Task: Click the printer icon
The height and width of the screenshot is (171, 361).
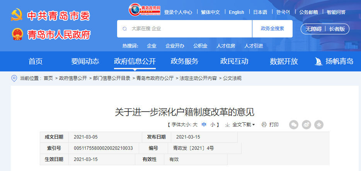Action: click(x=264, y=125)
